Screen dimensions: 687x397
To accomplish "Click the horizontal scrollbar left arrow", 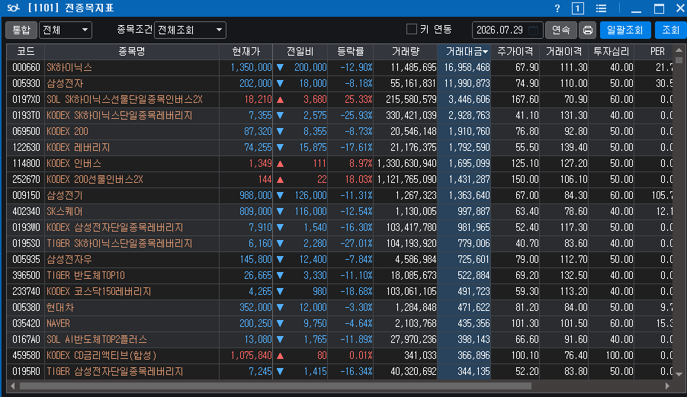I will pyautogui.click(x=12, y=386).
